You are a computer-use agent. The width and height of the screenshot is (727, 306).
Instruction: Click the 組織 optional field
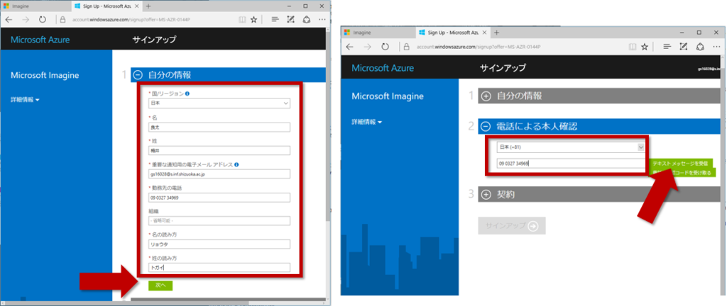point(219,220)
